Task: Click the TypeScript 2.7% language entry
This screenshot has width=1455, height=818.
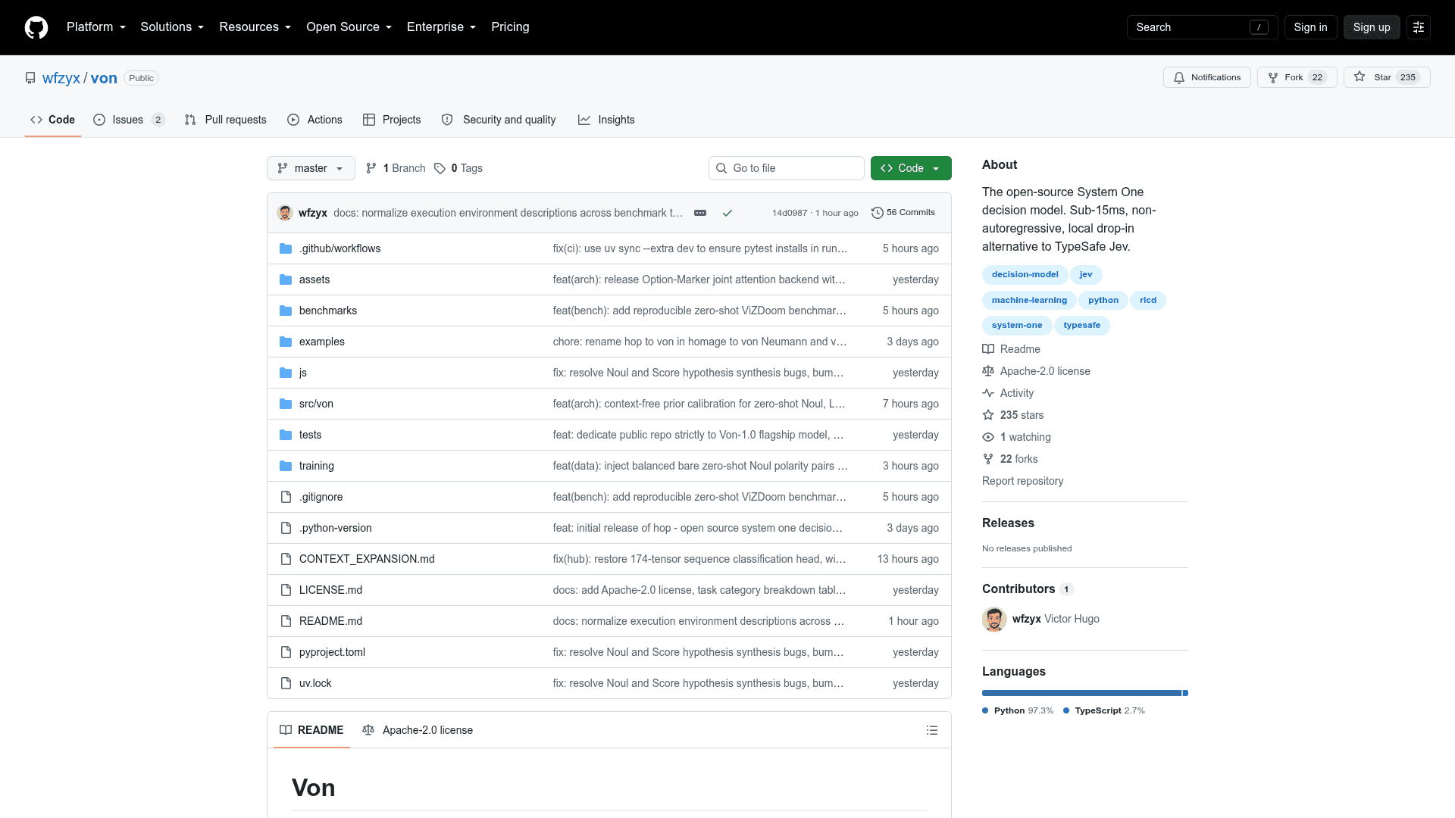Action: pos(1104,710)
